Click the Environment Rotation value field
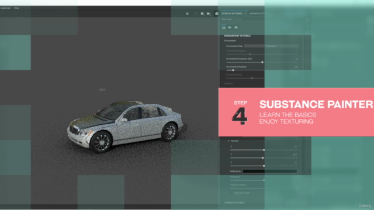The image size is (374, 210). (x=296, y=67)
